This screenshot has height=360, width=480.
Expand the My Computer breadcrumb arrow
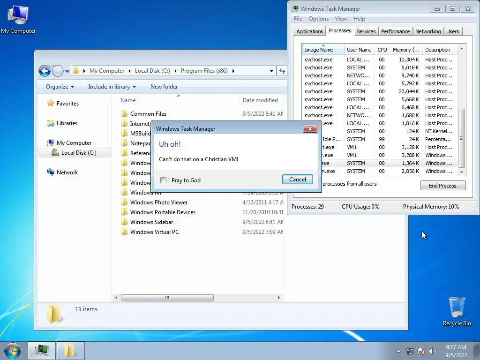(129, 71)
